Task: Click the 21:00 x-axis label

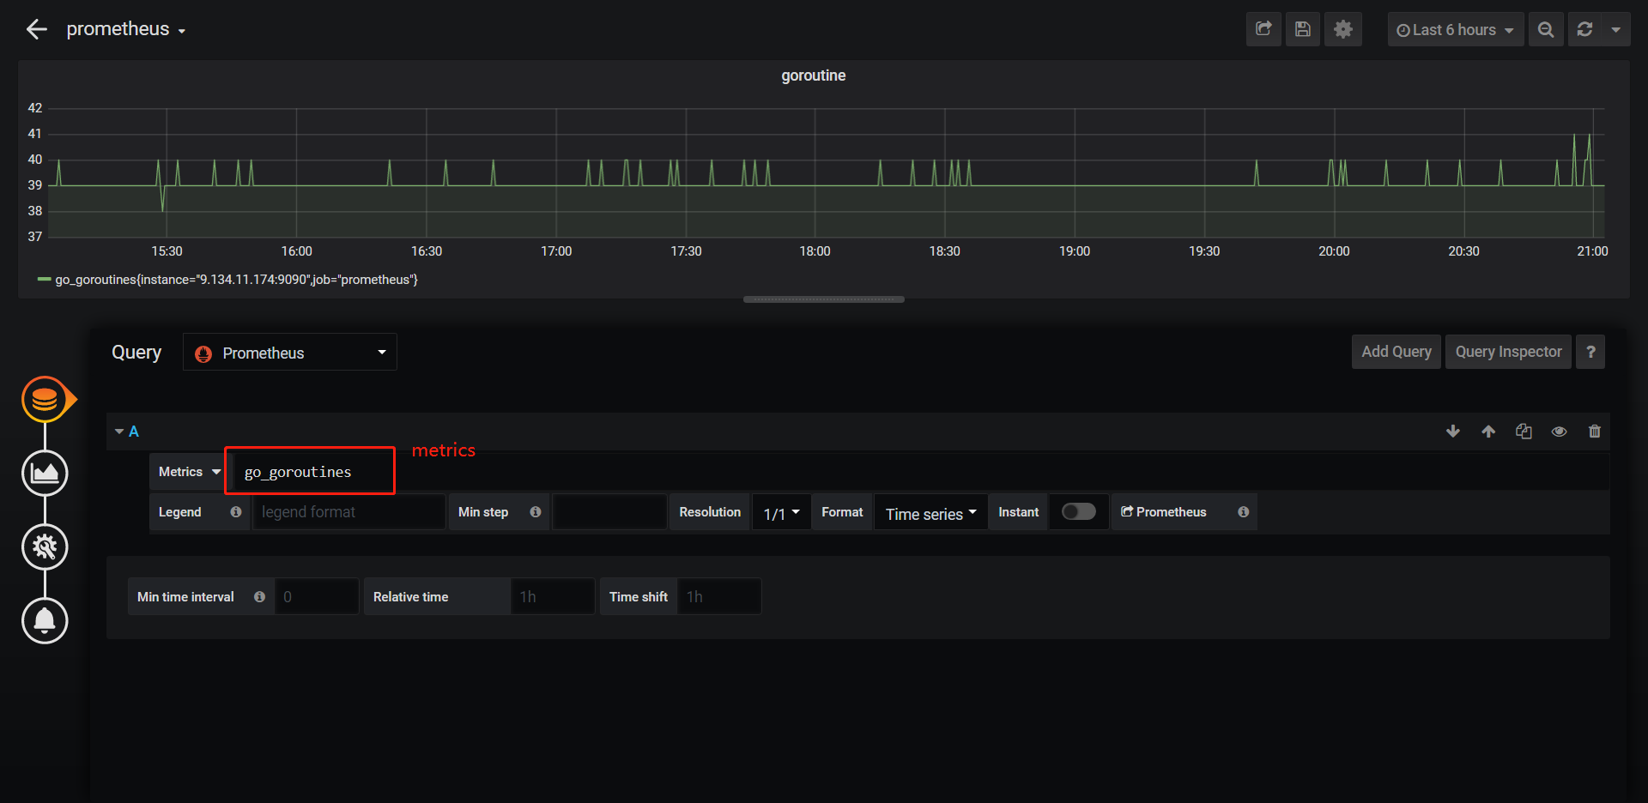Action: (x=1592, y=251)
